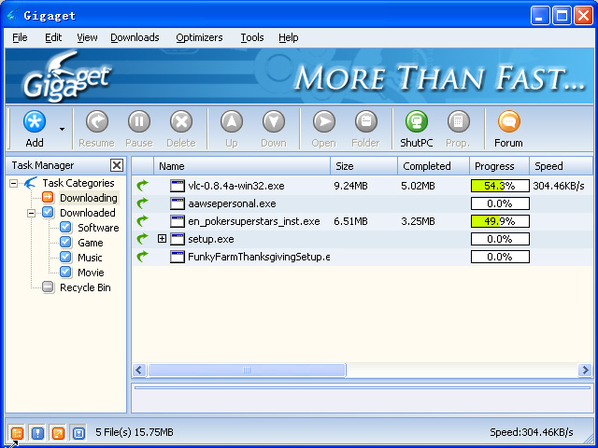Sort by the Speed column header
Viewport: 598px width, 448px height.
561,166
